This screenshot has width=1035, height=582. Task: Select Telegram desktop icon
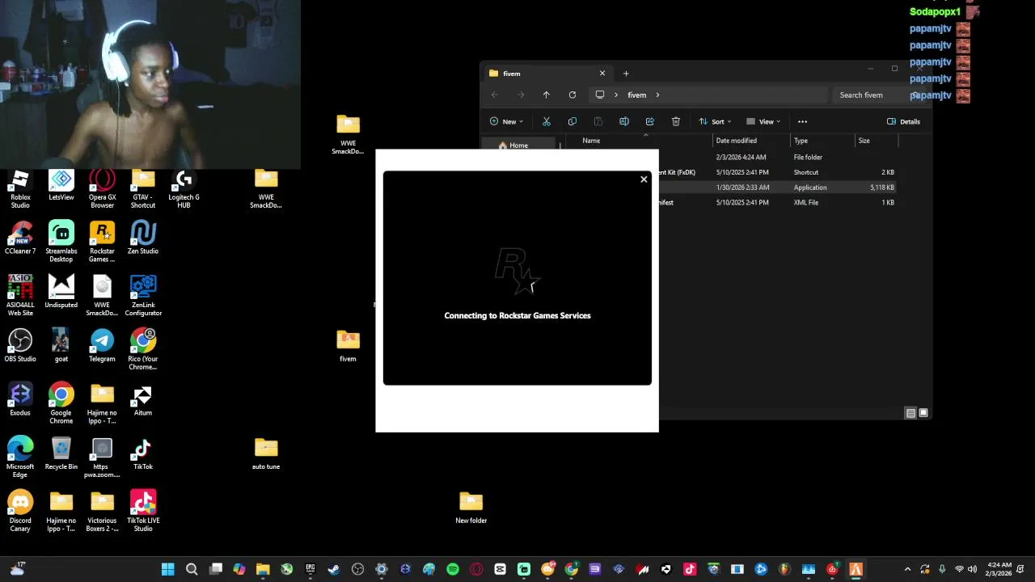[x=102, y=346]
